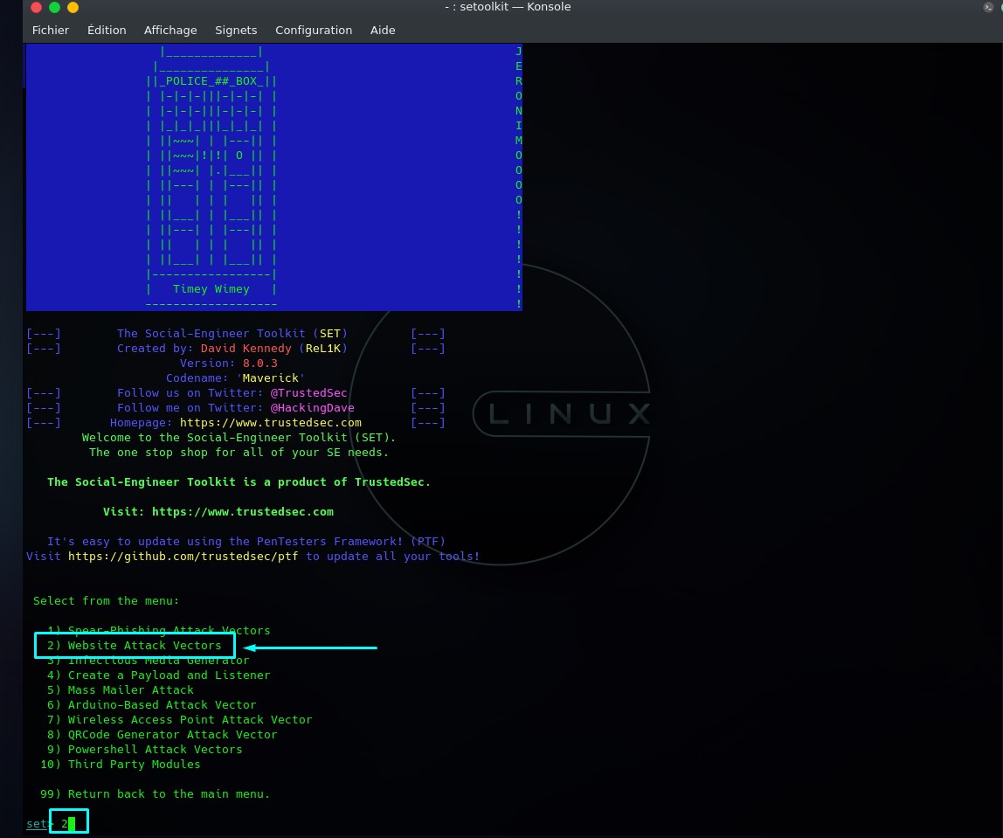1003x838 pixels.
Task: Click '_POLICE_##_BOX_' ASCII banner text
Action: 211,81
